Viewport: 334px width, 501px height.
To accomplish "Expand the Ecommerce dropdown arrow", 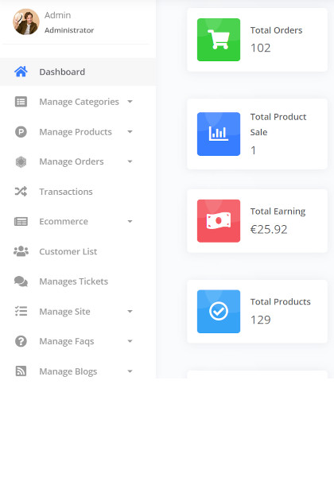I will coord(130,221).
